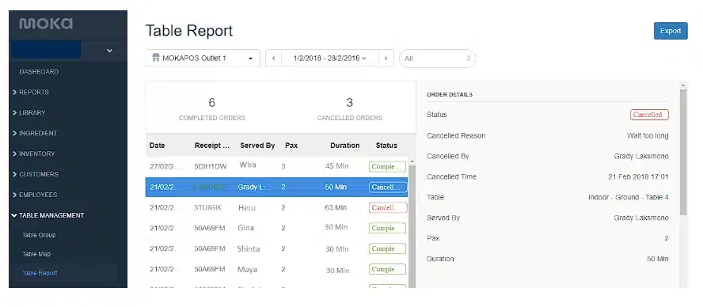This screenshot has width=703, height=307.
Task: Click Heru row's Cancelled status badge
Action: tap(388, 207)
